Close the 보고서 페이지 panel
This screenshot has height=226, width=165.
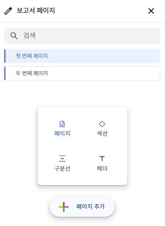[151, 11]
